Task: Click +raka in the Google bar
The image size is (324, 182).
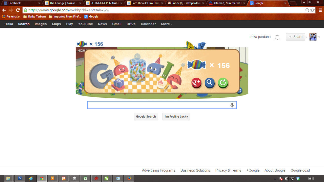Action: pyautogui.click(x=8, y=24)
